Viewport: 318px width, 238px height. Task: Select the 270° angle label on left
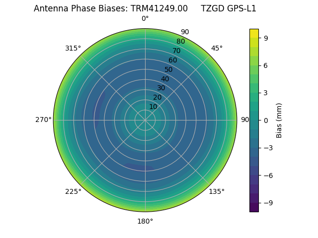tap(43, 120)
